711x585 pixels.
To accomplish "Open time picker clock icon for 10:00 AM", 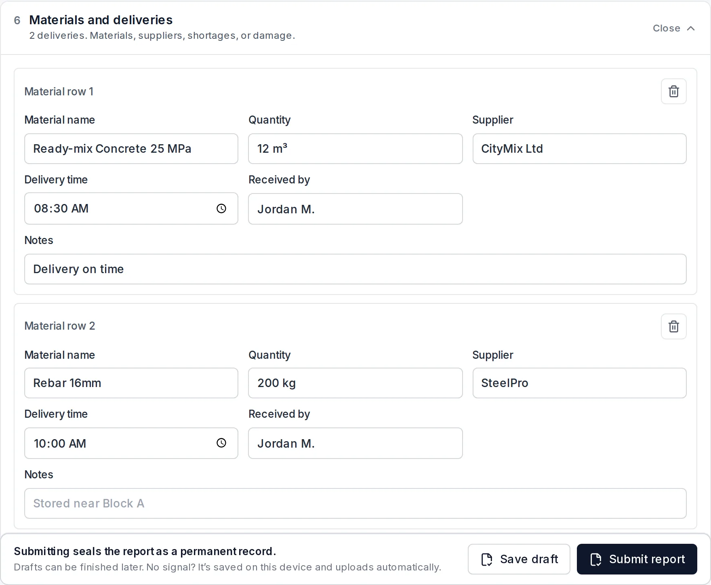I will [x=221, y=443].
